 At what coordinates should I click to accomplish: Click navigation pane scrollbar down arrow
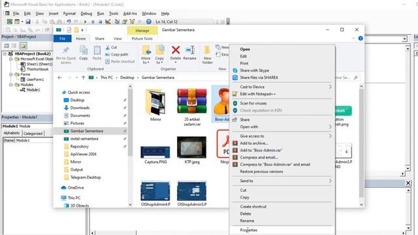[x=130, y=204]
